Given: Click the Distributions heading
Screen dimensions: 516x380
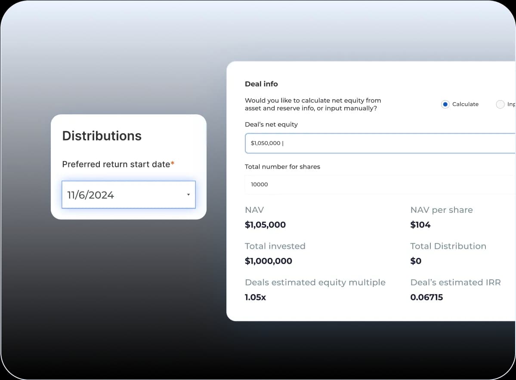Looking at the screenshot, I should coord(102,136).
